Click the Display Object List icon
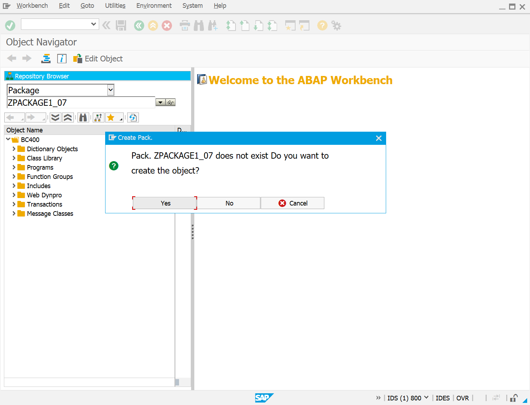 (x=46, y=59)
